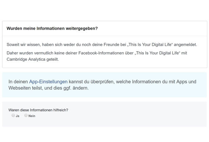Click "In deinen" before the App-Einstellungen link
Image resolution: width=209 pixels, height=142 pixels.
point(18,82)
